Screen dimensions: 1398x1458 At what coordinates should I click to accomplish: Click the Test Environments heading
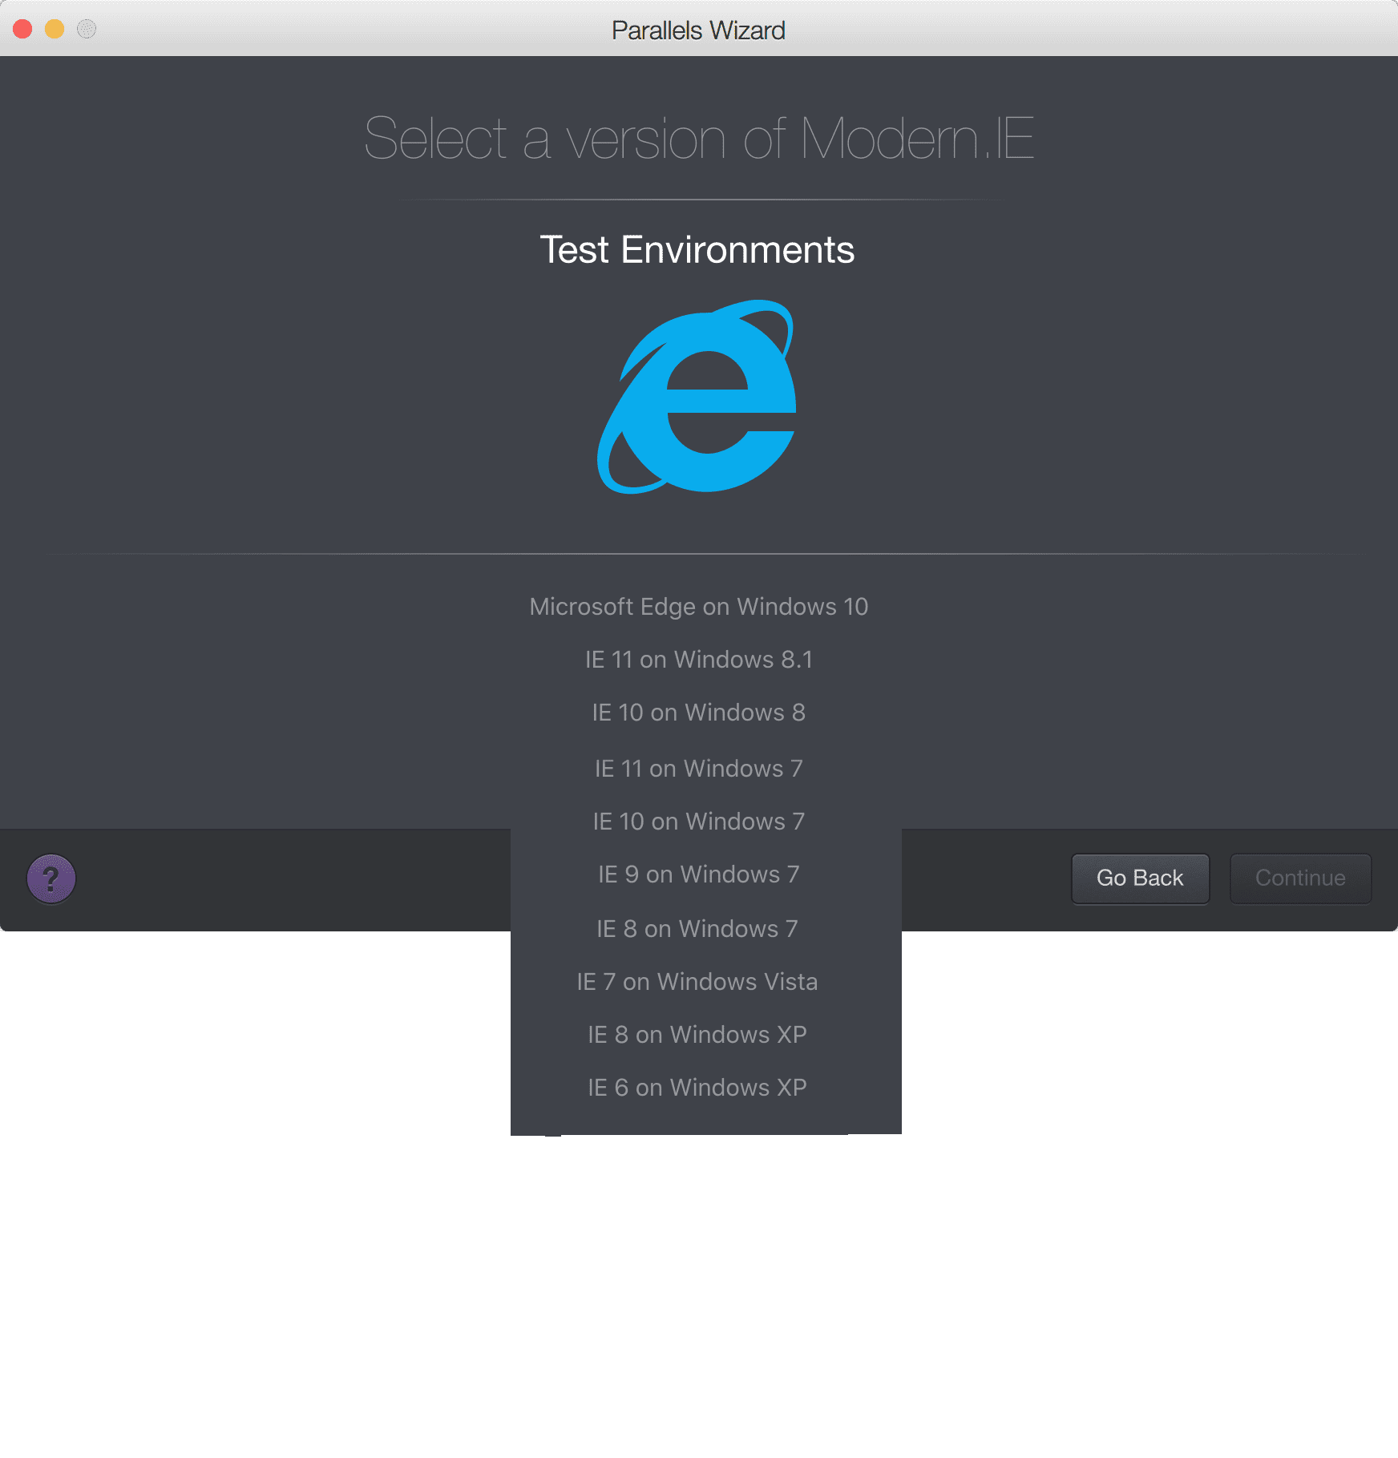click(x=697, y=249)
